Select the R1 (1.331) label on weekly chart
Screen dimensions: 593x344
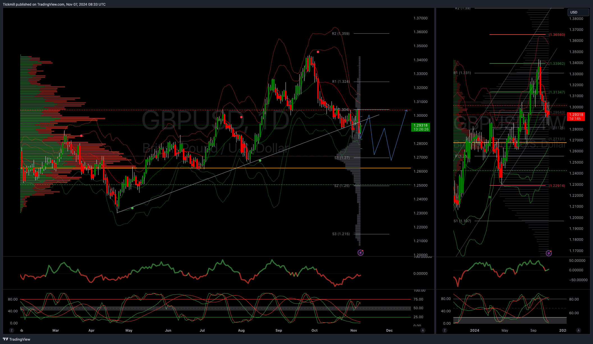[x=462, y=73]
